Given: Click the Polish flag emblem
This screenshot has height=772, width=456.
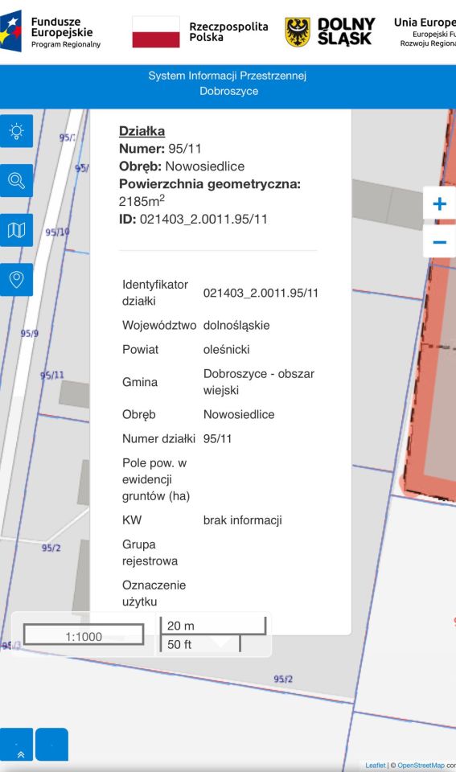Looking at the screenshot, I should pyautogui.click(x=155, y=32).
